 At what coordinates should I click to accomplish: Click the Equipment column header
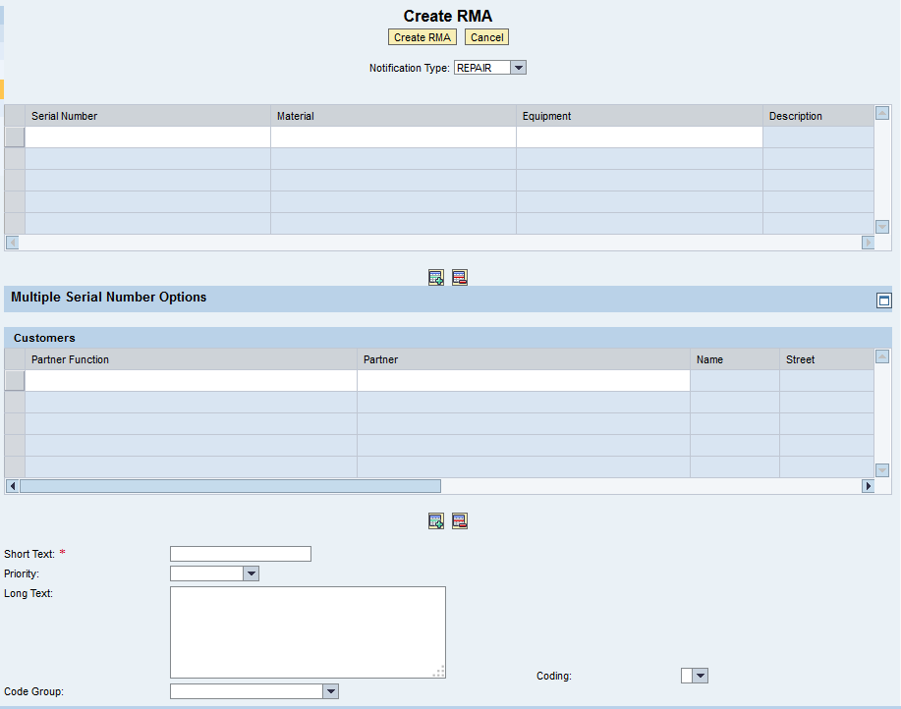point(640,116)
